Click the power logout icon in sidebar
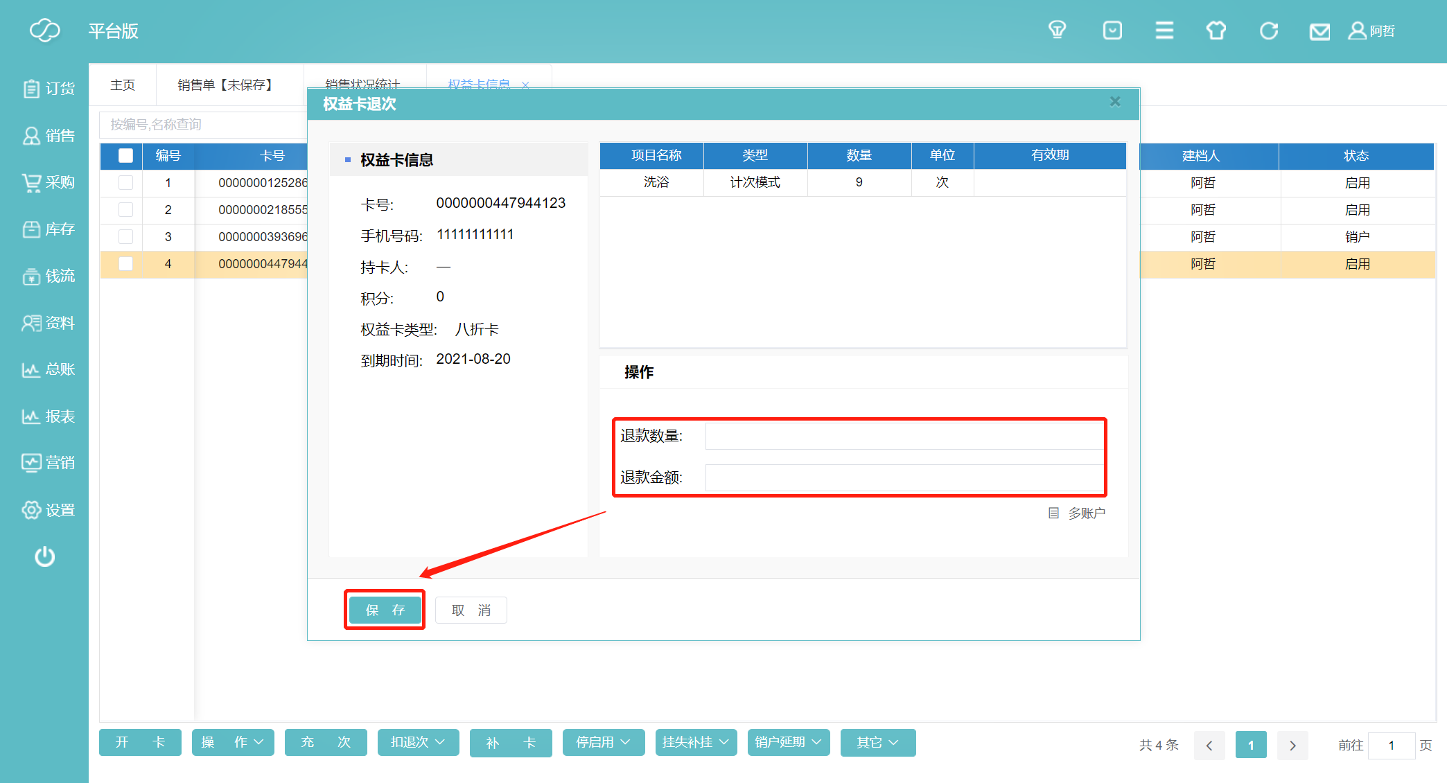The width and height of the screenshot is (1447, 783). point(45,556)
